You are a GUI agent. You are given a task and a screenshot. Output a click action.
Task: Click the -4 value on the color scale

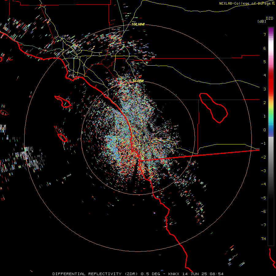263,184
